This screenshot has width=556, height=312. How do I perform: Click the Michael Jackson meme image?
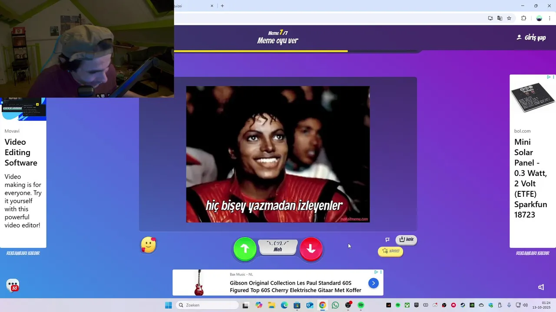(x=278, y=154)
